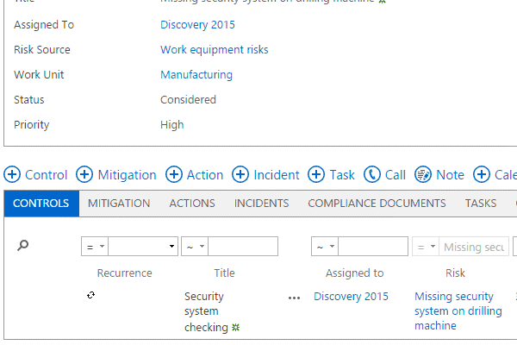Open Discovery 2015 link in the controls table
Viewport: 517px width, 345px height.
coord(351,297)
